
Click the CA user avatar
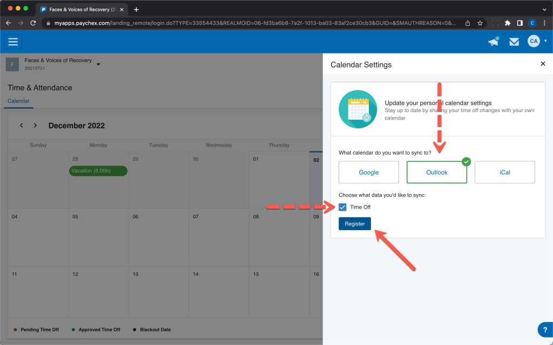[534, 42]
